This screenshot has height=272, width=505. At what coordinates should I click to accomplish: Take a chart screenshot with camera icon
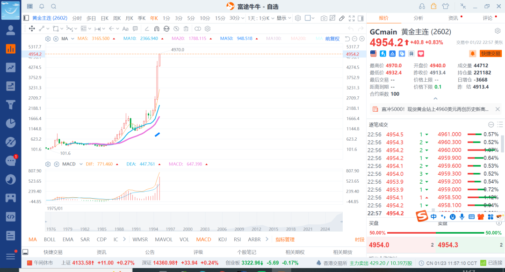click(324, 18)
